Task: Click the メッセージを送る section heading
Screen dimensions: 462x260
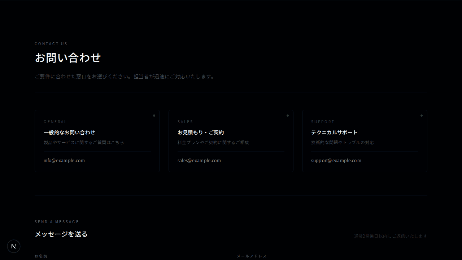Action: (x=61, y=234)
